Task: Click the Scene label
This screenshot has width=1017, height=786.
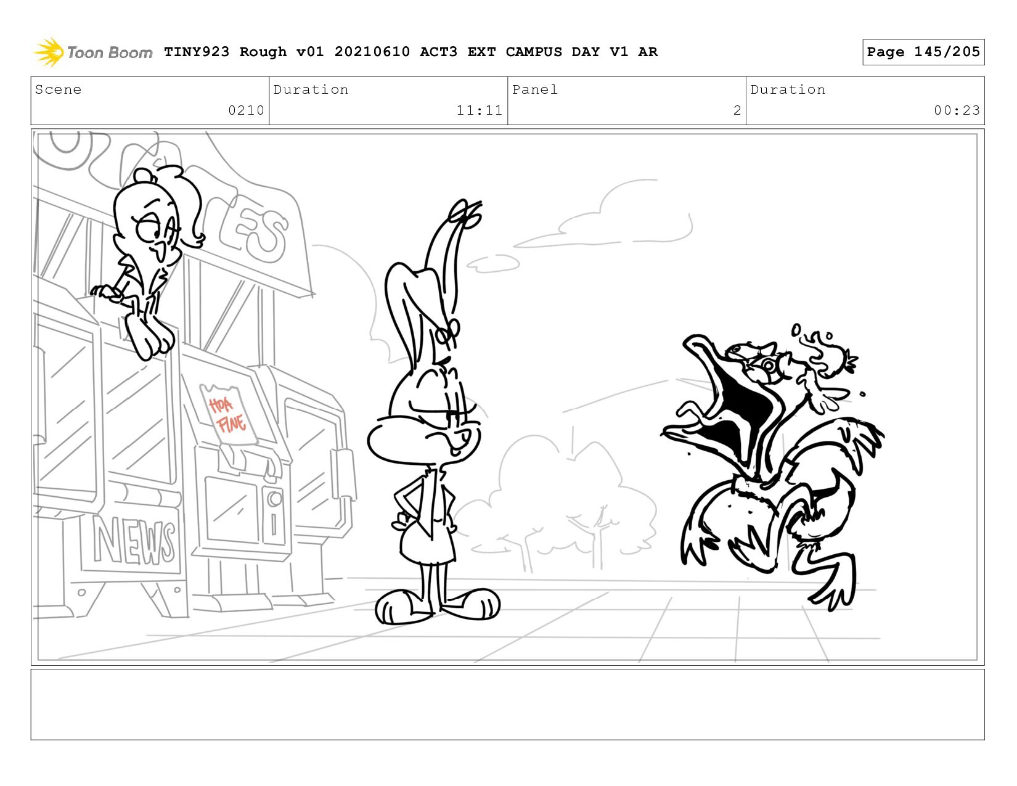Action: [58, 89]
